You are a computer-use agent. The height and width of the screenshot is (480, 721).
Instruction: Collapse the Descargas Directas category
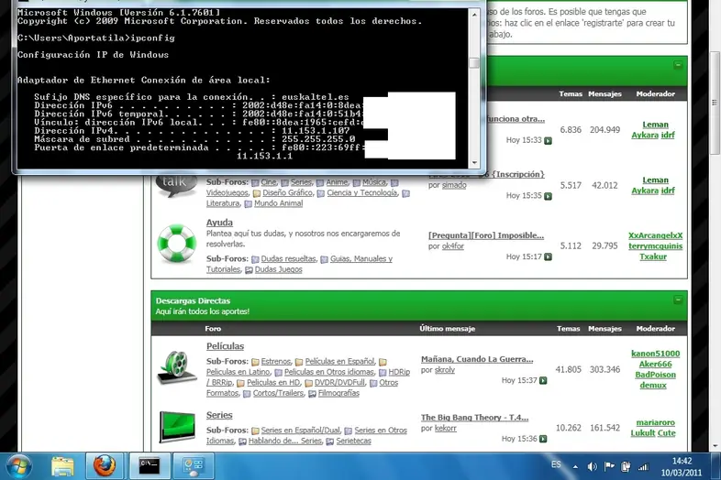click(678, 300)
